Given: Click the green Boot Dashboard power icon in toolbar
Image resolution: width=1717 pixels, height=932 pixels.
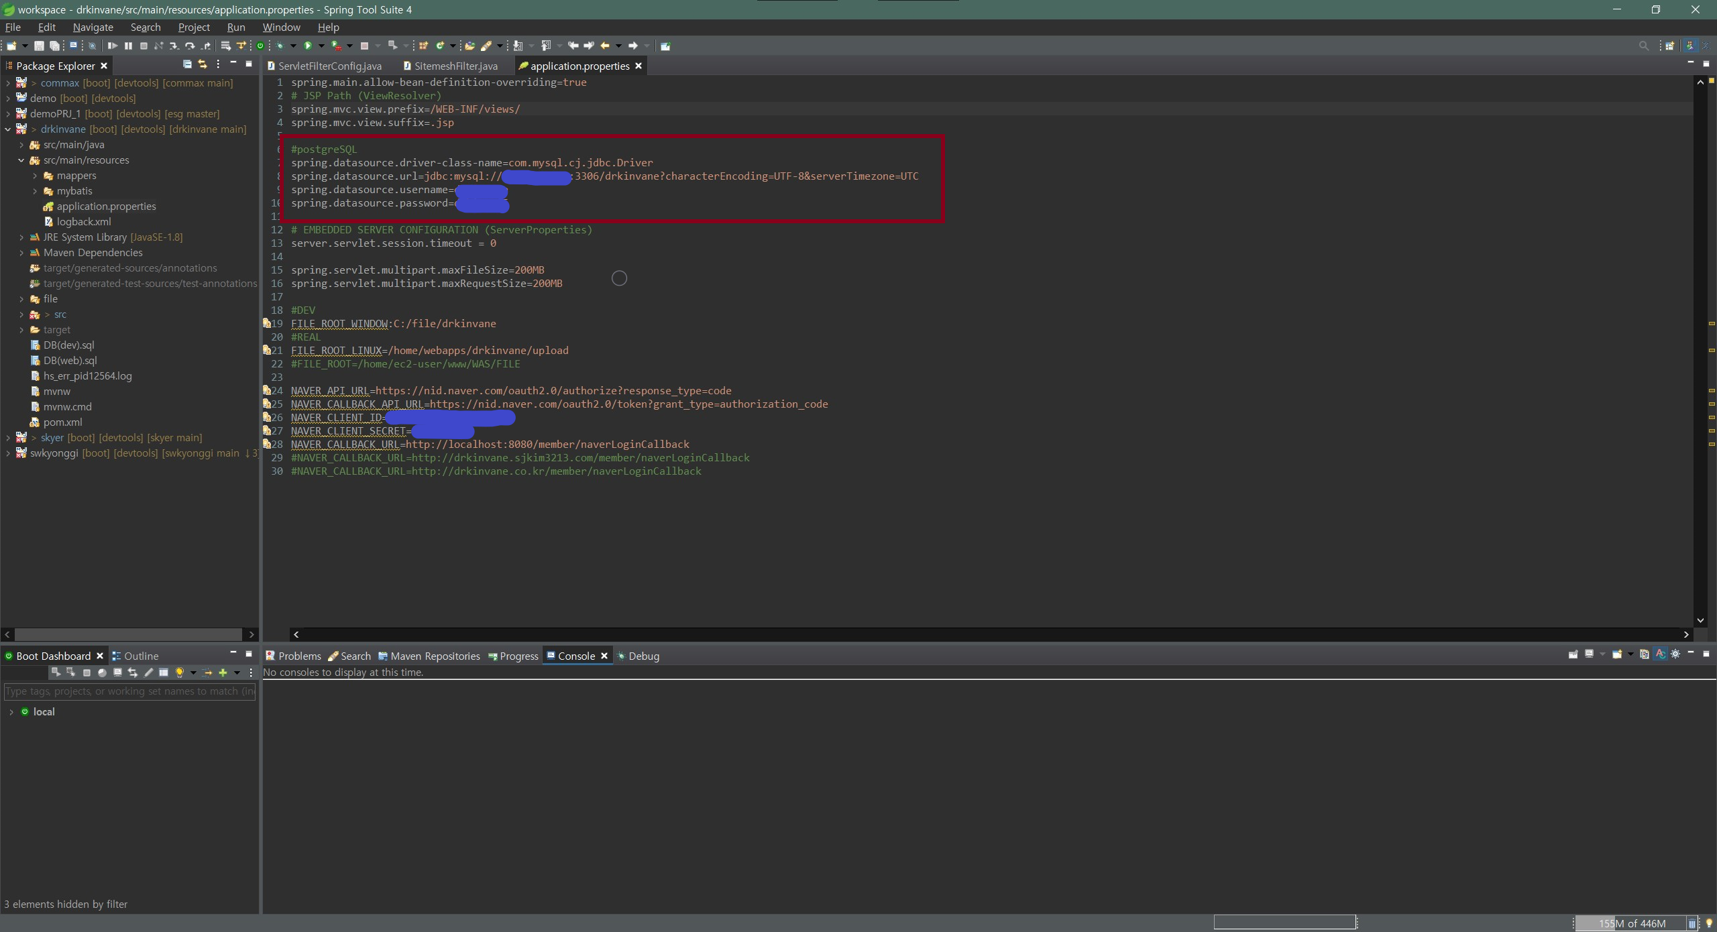Looking at the screenshot, I should tap(260, 46).
